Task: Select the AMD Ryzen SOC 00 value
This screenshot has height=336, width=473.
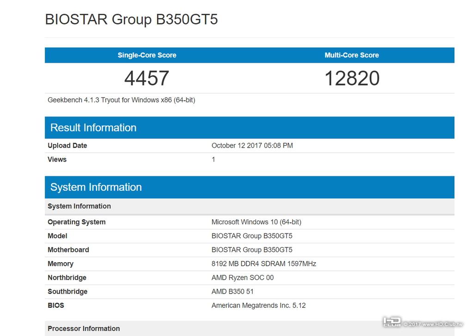Action: click(243, 277)
